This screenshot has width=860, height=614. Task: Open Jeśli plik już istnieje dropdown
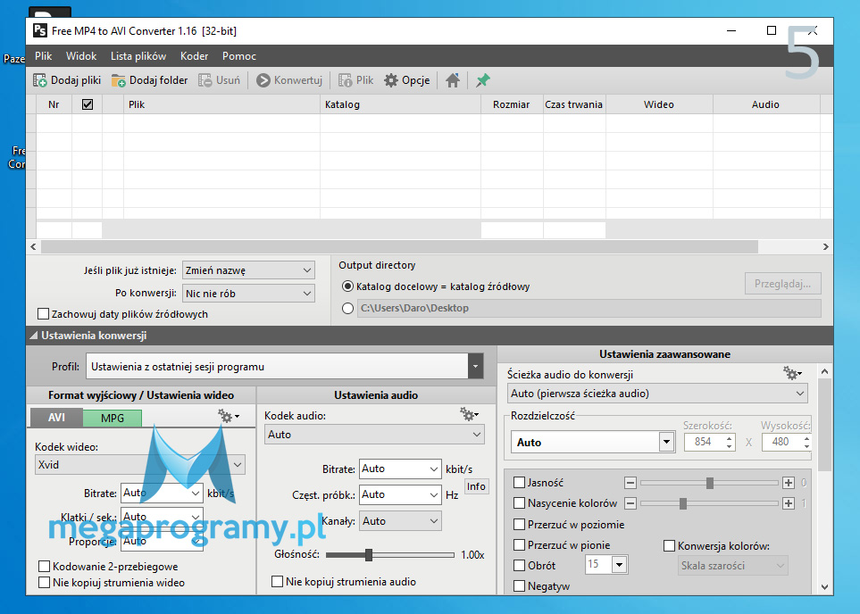click(x=248, y=270)
